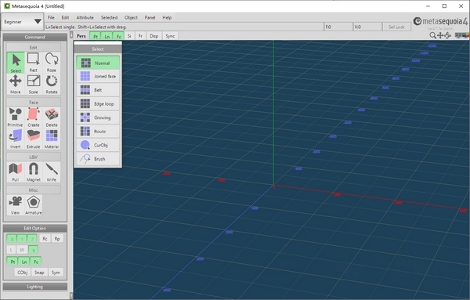Toggle Fc in Edit Option panel
The height and width of the screenshot is (300, 470).
[36, 262]
